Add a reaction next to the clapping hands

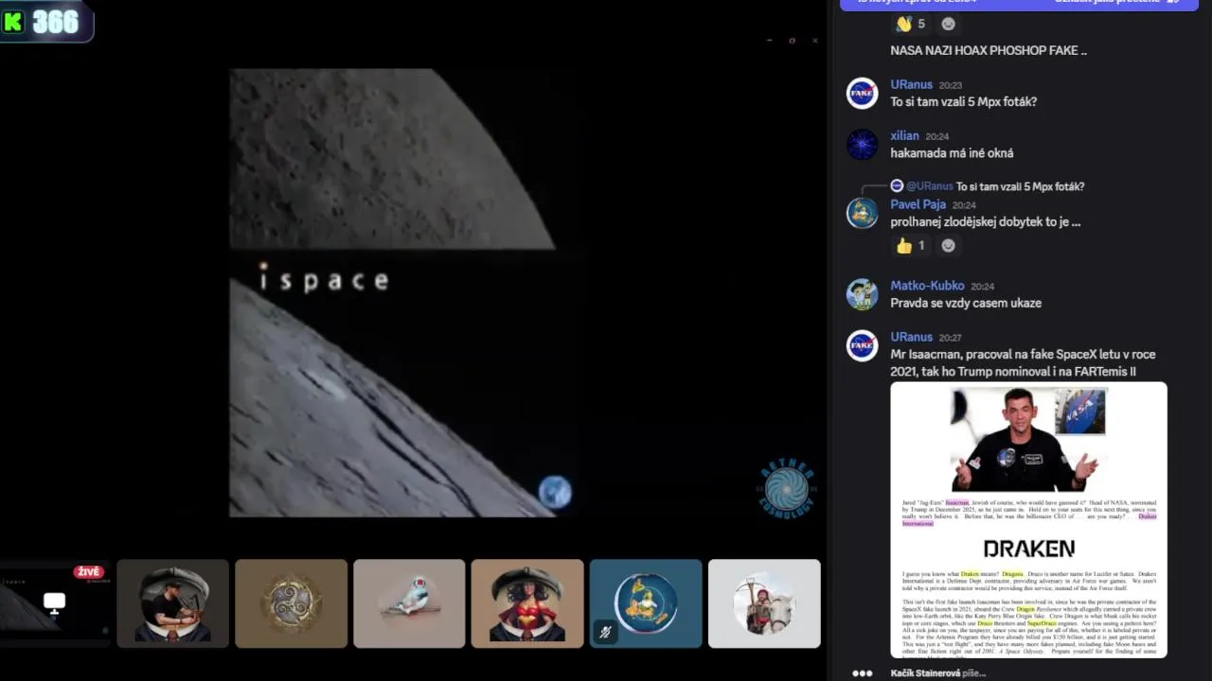(x=948, y=24)
